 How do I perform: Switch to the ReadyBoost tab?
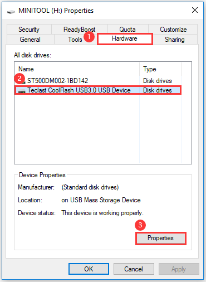coord(80,30)
